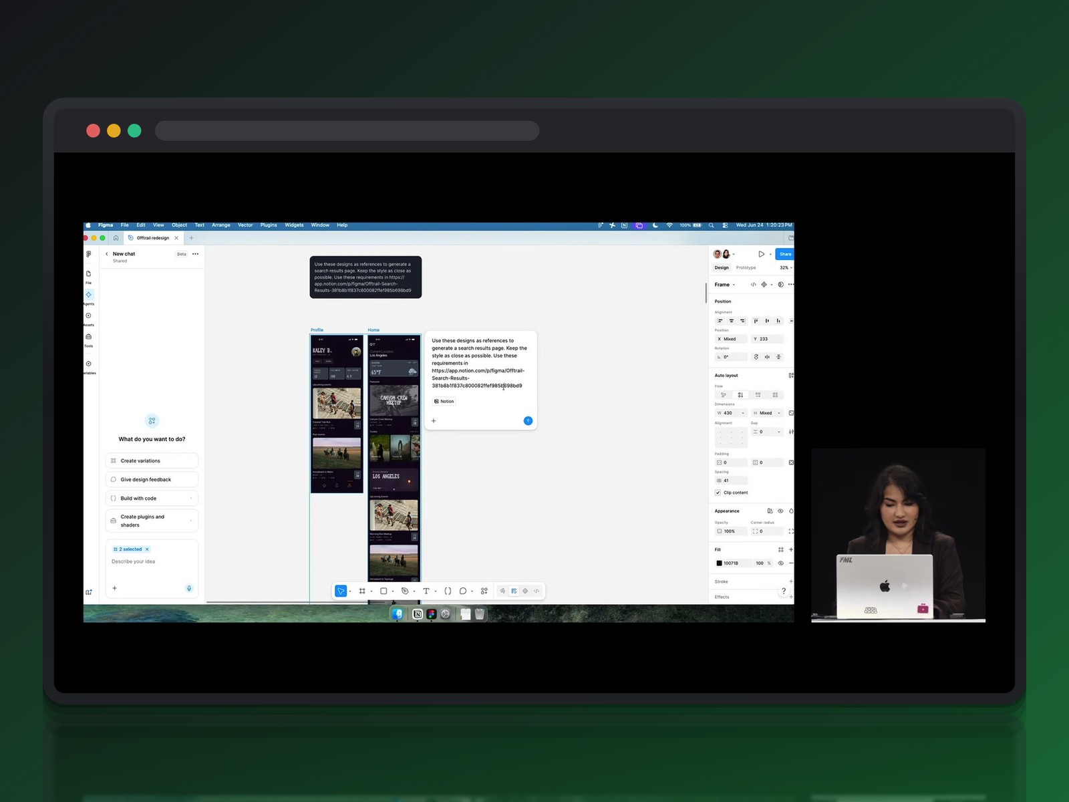Hide the 10071B fill with eye icon
The height and width of the screenshot is (802, 1069).
click(x=780, y=563)
